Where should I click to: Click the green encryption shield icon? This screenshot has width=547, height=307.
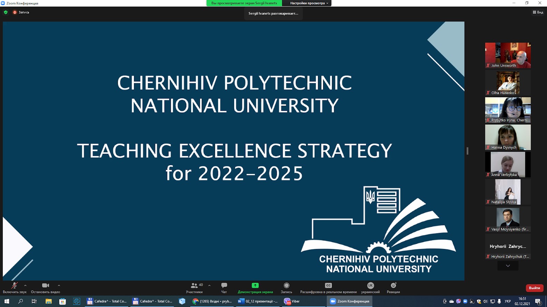5,12
